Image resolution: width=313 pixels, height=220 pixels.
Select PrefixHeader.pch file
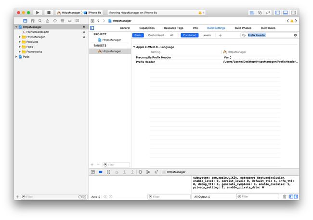tap(38, 32)
